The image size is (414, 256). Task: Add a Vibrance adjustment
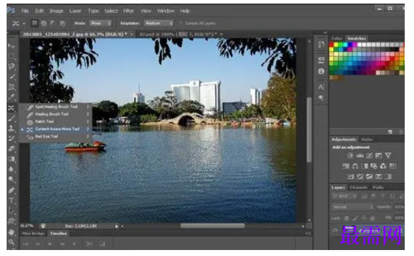[x=388, y=155]
